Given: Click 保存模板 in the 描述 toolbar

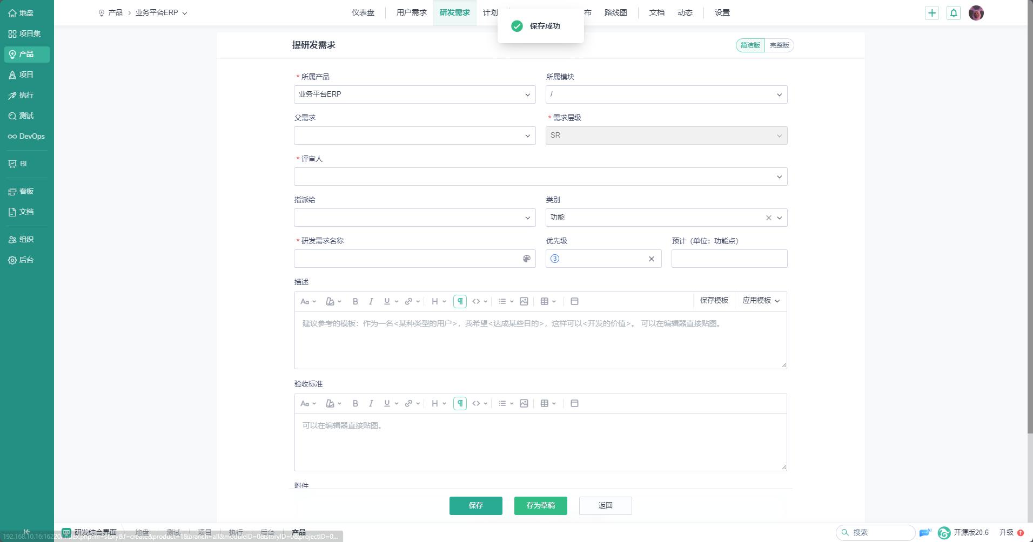Looking at the screenshot, I should tap(714, 301).
